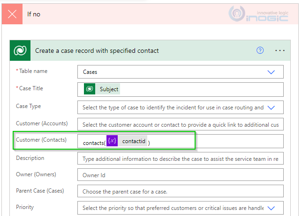Click the Subject token's Dataverse icon
Image resolution: width=302 pixels, height=216 pixels.
click(90, 89)
